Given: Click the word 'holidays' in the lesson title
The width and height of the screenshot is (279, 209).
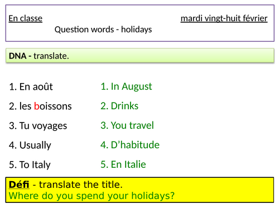Looking at the screenshot, I should 137,30.
